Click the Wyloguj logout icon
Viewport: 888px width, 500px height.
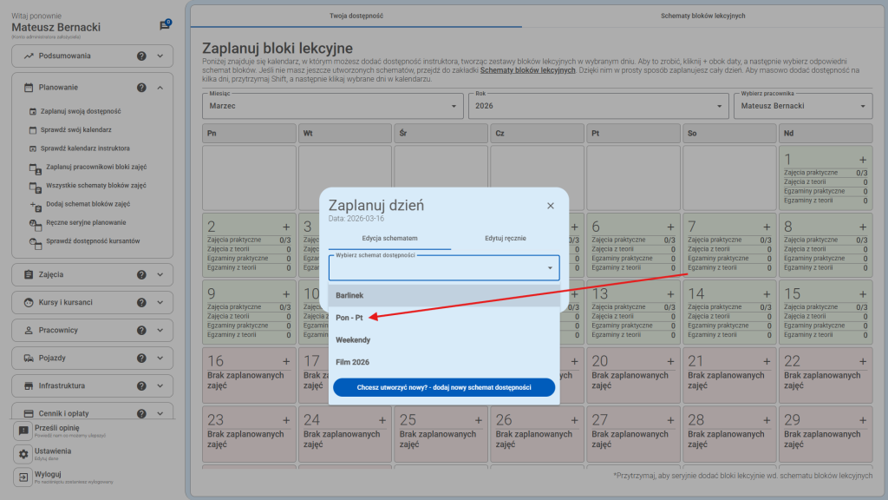[x=23, y=477]
